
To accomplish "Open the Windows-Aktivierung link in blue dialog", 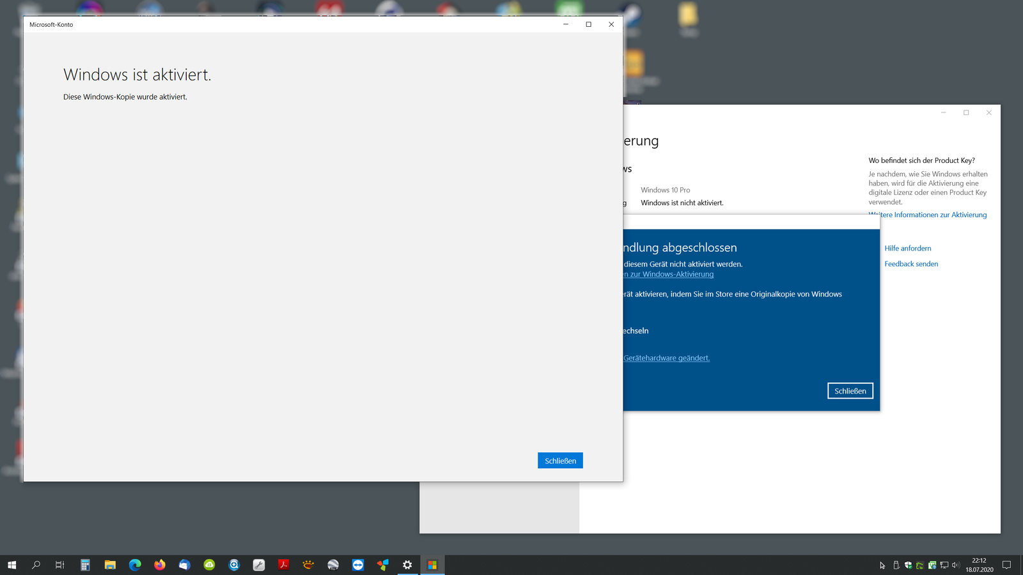I will pos(669,274).
